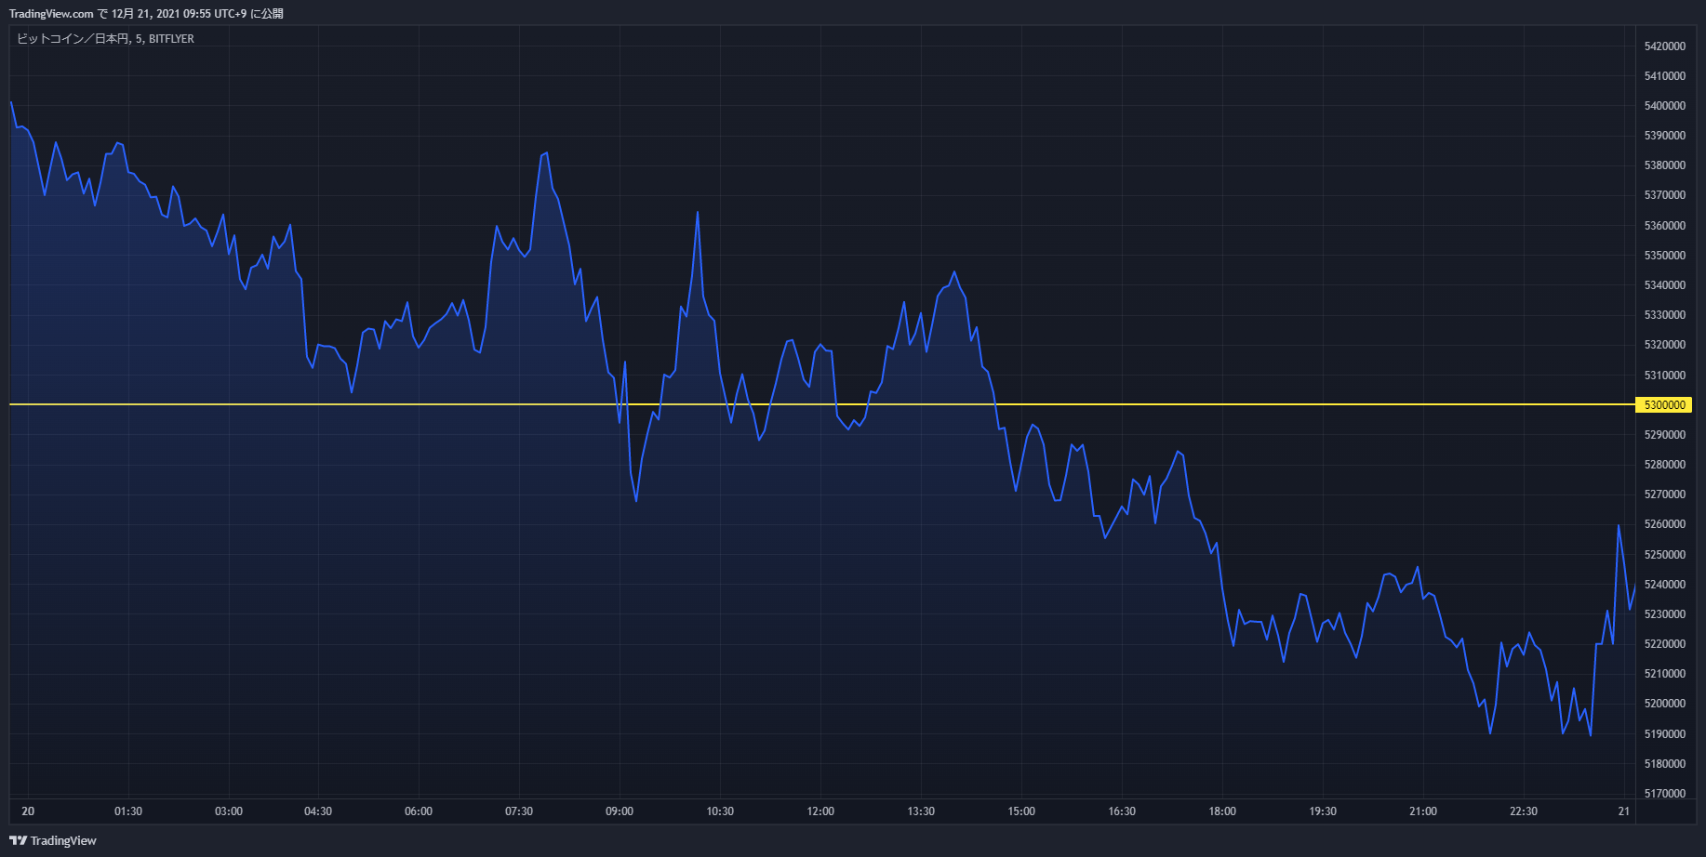
Task: Click the 5310000 price axis label
Action: tap(1665, 376)
